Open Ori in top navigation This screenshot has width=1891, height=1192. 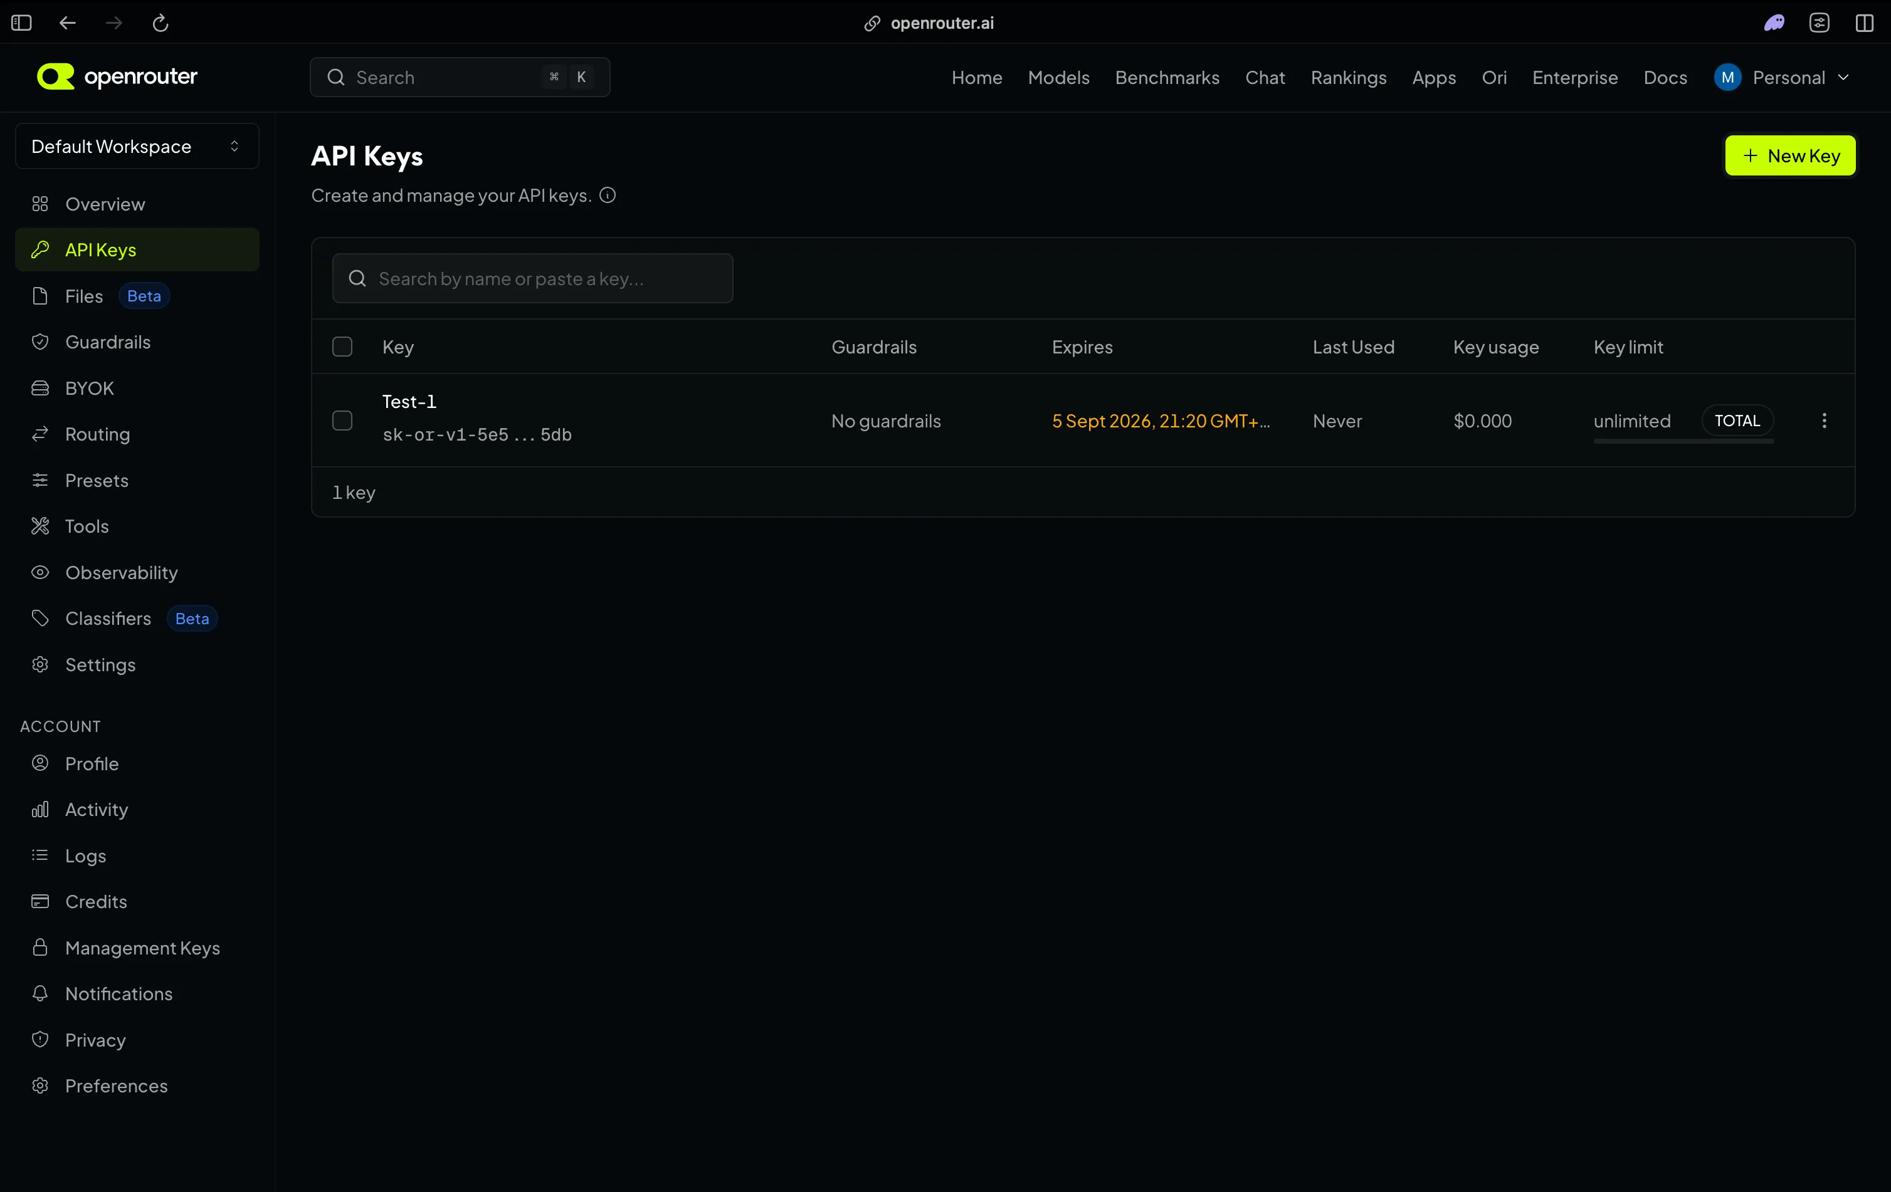[1493, 77]
